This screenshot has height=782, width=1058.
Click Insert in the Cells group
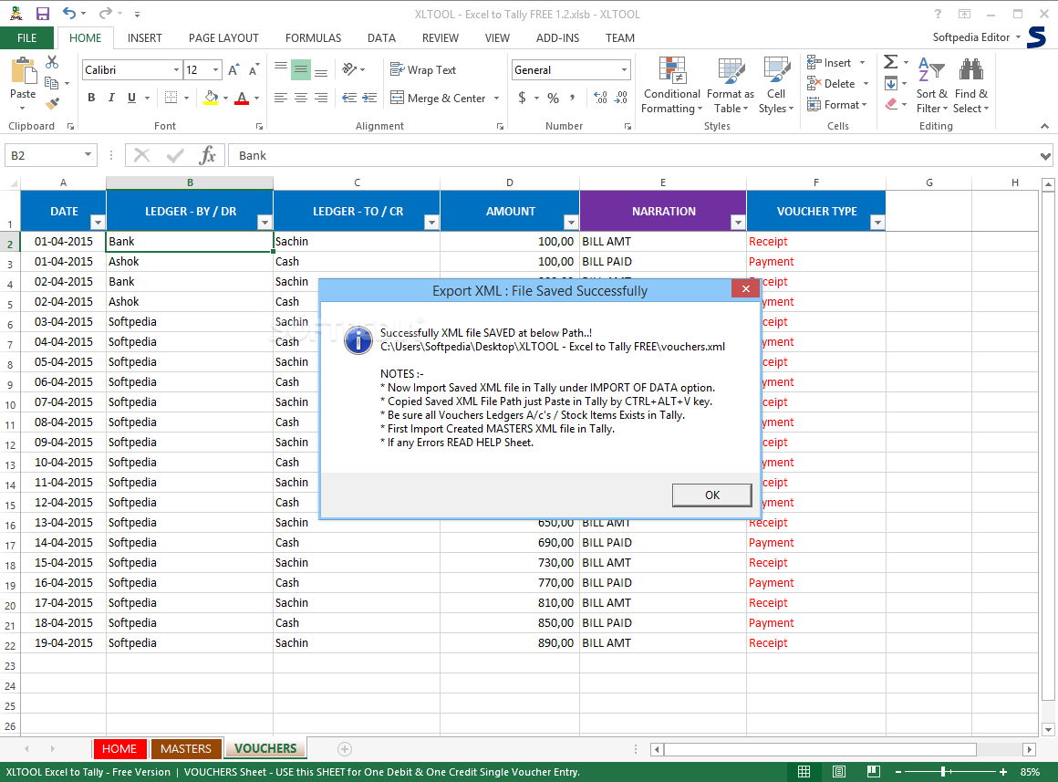tap(829, 63)
